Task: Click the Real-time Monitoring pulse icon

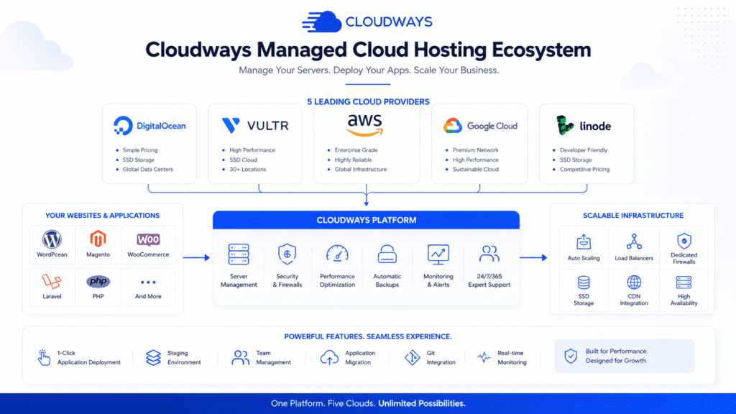Action: point(484,358)
